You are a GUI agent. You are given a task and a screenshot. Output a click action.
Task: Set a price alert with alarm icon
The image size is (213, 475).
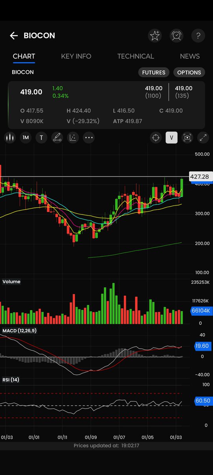[x=176, y=36]
